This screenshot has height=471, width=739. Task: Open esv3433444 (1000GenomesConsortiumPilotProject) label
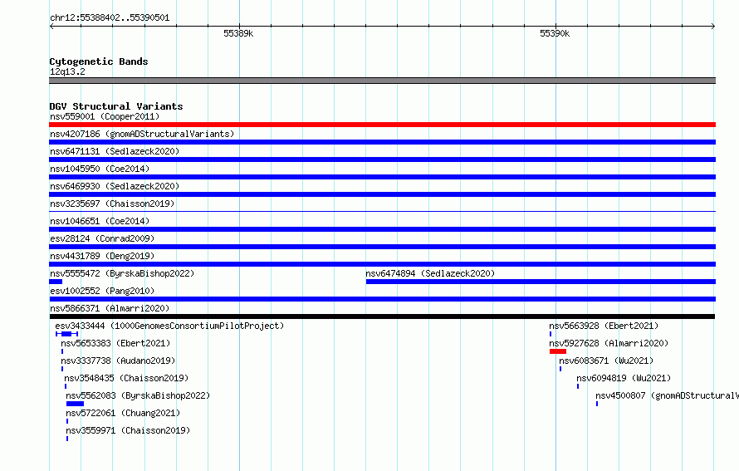point(169,326)
